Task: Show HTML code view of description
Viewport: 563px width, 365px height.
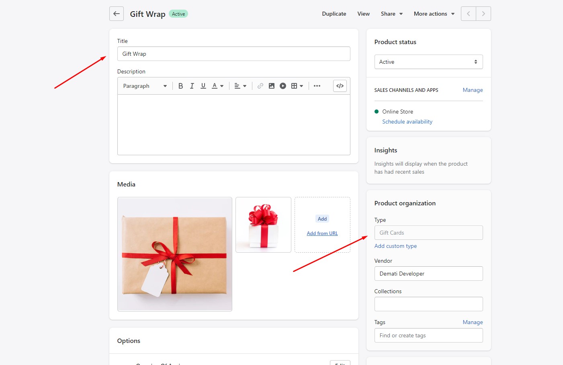Action: click(340, 86)
